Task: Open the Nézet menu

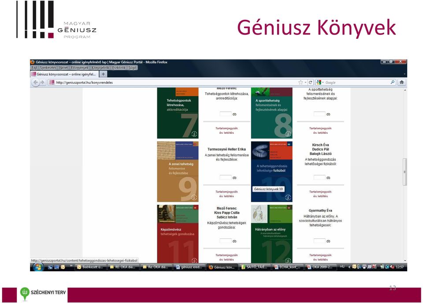Action: tap(63, 68)
